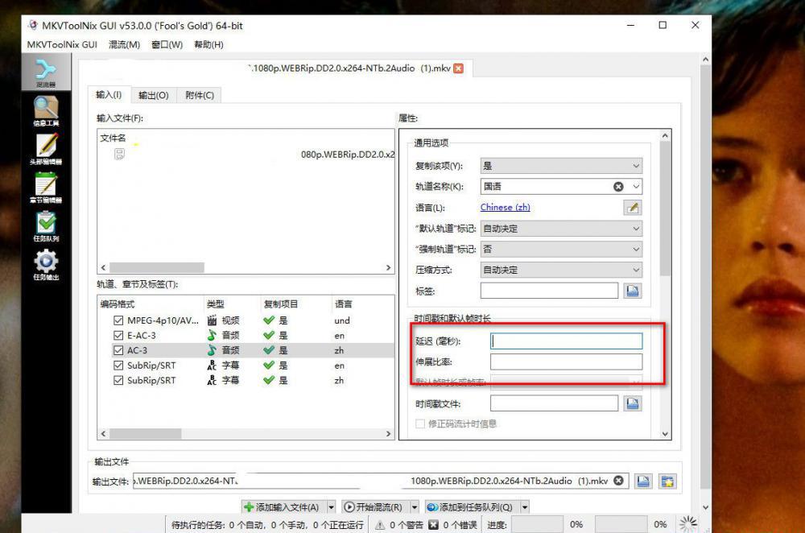
Task: Click the spinning activity indicator icon
Action: (x=688, y=524)
